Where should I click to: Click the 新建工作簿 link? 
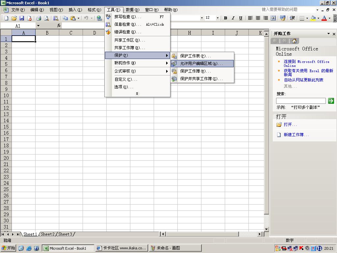296,135
